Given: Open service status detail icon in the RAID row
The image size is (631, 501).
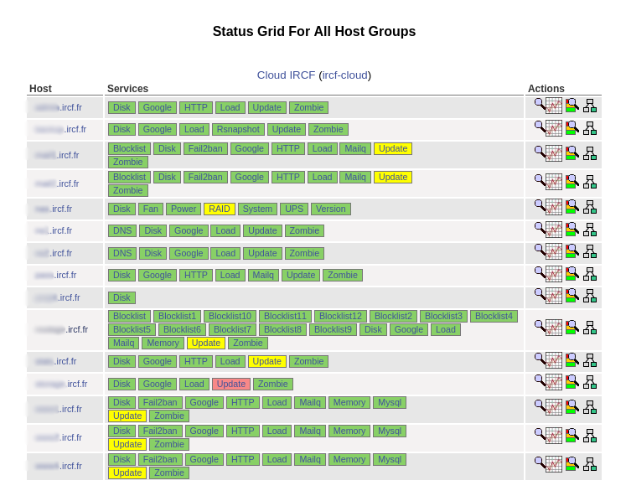Looking at the screenshot, I should click(x=572, y=207).
